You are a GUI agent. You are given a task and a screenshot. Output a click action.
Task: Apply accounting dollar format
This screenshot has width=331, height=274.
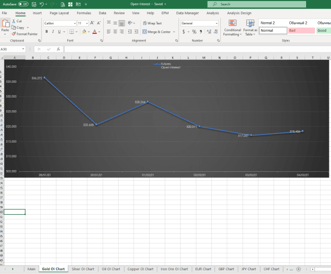pyautogui.click(x=184, y=32)
